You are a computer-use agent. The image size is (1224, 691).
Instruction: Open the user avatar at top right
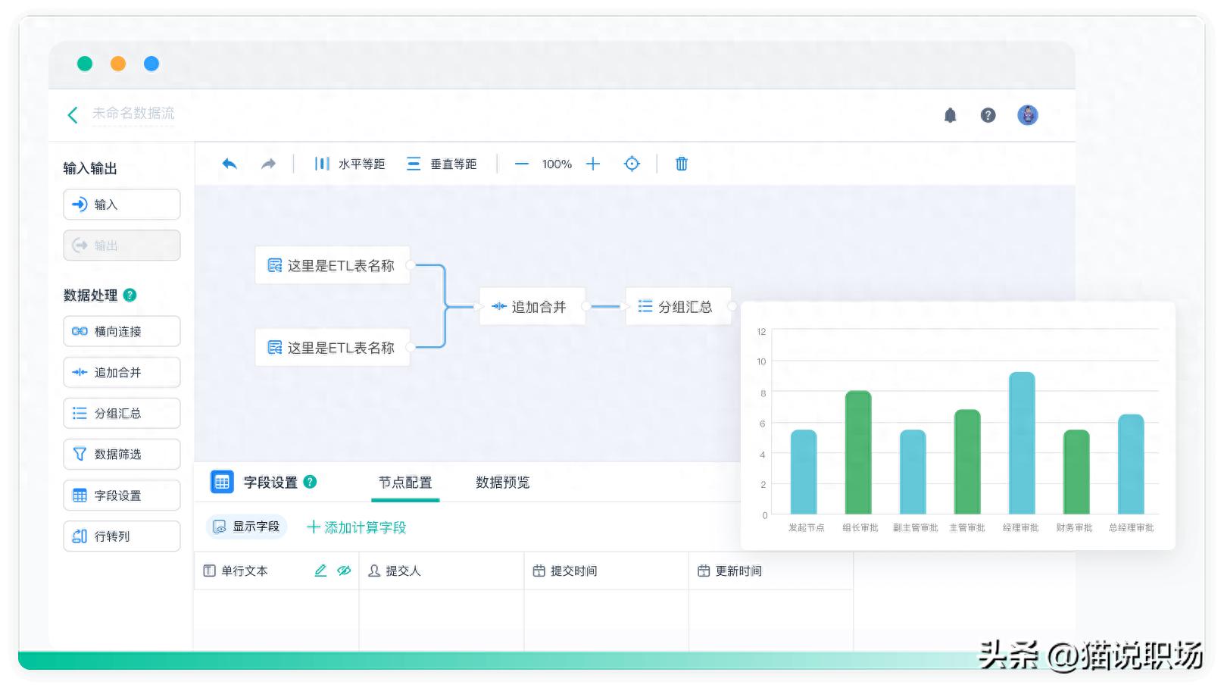1027,114
